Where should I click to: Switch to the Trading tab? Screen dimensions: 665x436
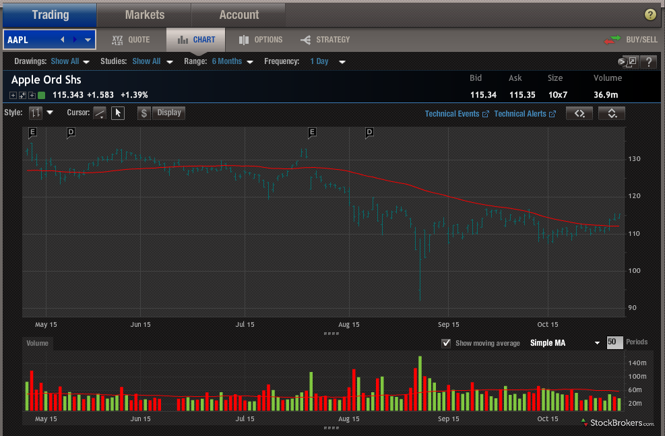pyautogui.click(x=50, y=15)
